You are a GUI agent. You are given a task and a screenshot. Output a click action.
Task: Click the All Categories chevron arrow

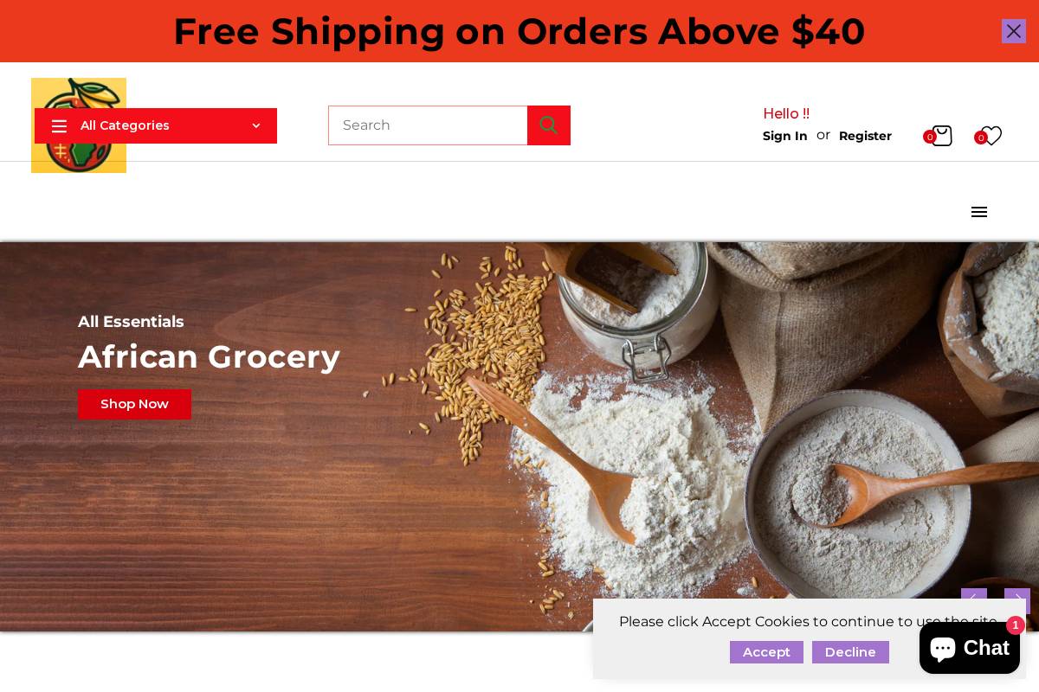click(x=256, y=125)
